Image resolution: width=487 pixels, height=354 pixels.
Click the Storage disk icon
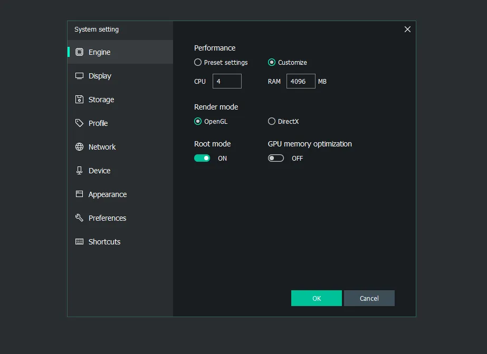(80, 100)
